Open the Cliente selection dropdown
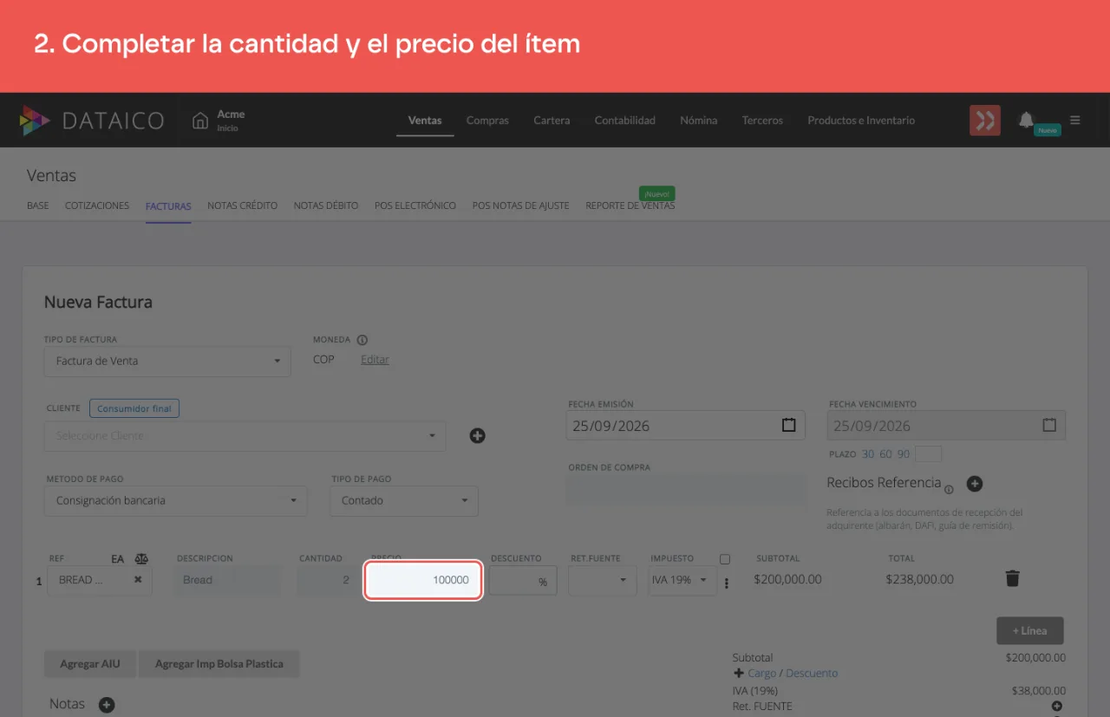The height and width of the screenshot is (717, 1110). coord(245,436)
